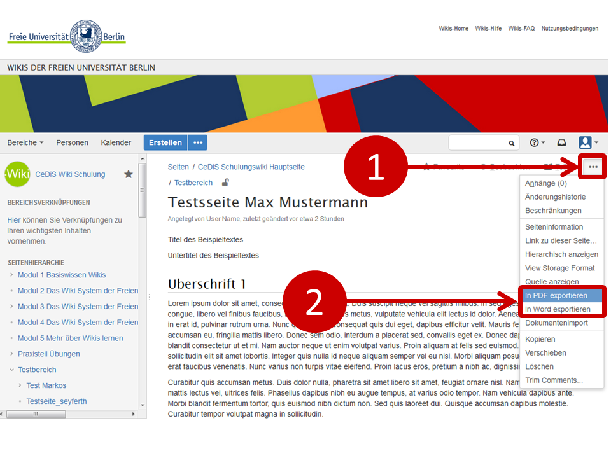611x458 pixels.
Task: Open the help question mark menu
Action: [x=537, y=142]
